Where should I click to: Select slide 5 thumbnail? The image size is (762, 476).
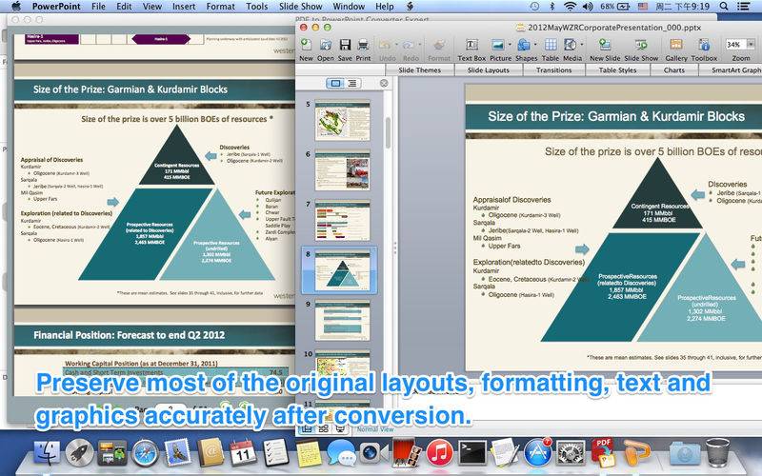(342, 120)
